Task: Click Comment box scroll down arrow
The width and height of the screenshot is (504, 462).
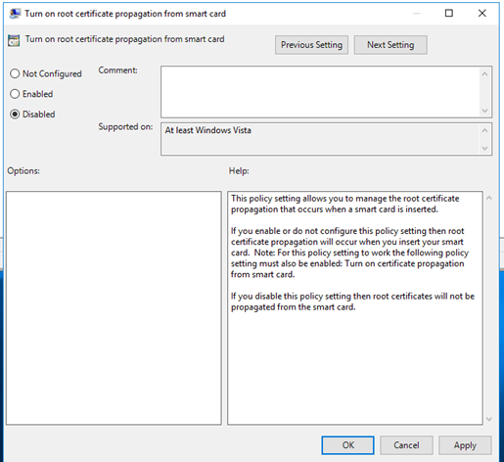Action: 484,111
